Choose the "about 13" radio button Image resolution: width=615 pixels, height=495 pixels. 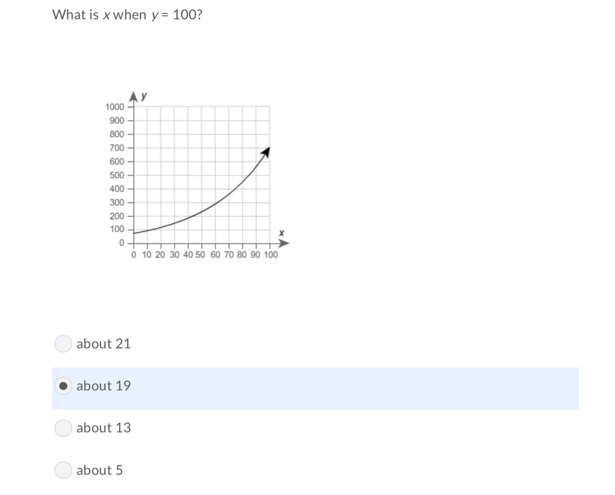click(63, 428)
